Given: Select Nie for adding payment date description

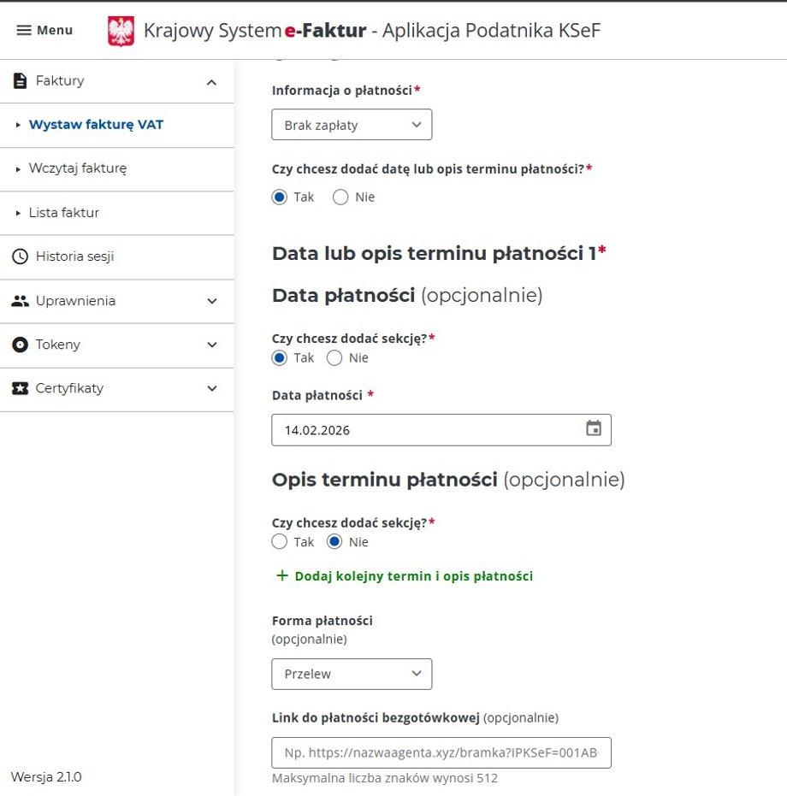Looking at the screenshot, I should 340,197.
